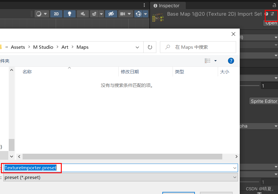
Task: Expand the address path history dropdown
Action: pyautogui.click(x=137, y=47)
